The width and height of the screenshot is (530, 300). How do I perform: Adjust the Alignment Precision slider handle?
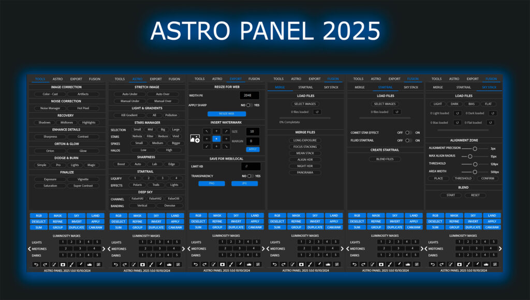pos(475,149)
